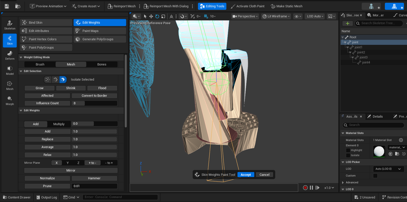Open the Perspective view dropdown

click(245, 16)
